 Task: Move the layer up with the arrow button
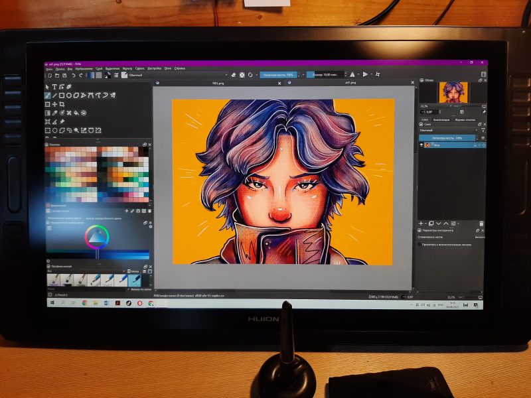coord(446,224)
